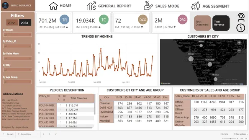Open the By Age Group dropdown
This screenshot has width=249, height=140.
coord(18,82)
